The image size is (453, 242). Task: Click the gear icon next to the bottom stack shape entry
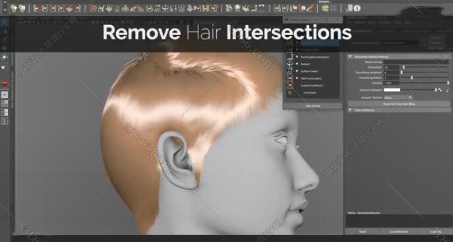tap(290, 93)
